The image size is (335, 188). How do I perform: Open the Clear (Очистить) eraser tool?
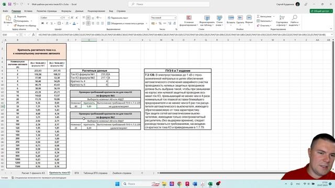pyautogui.click(x=264, y=26)
